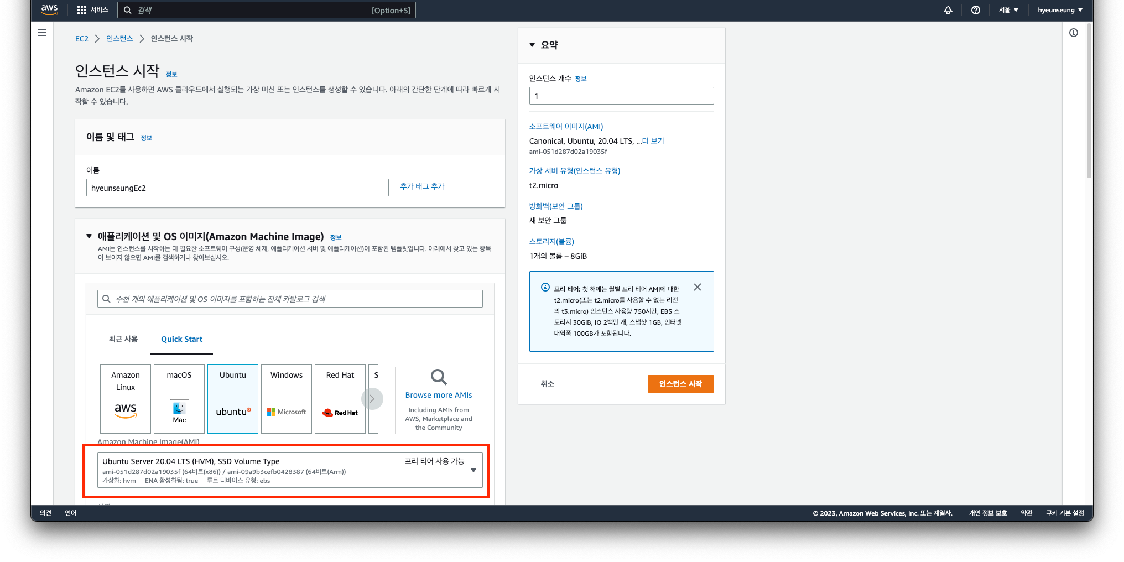Open the hamburger side navigation menu
The image size is (1124, 562).
(42, 33)
